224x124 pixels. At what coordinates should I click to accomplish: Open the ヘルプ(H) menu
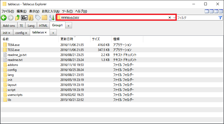point(81,11)
